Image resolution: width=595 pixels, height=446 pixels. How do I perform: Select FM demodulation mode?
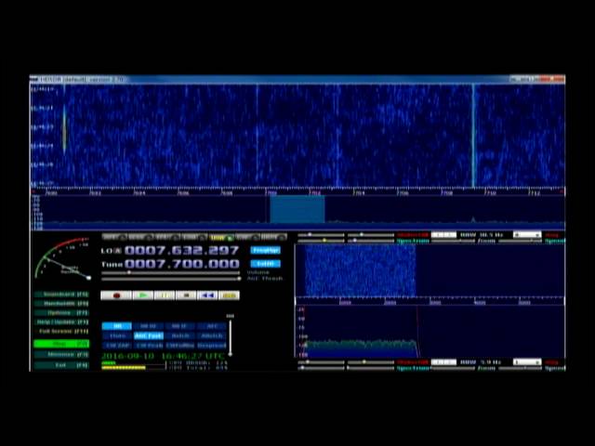tap(167, 238)
